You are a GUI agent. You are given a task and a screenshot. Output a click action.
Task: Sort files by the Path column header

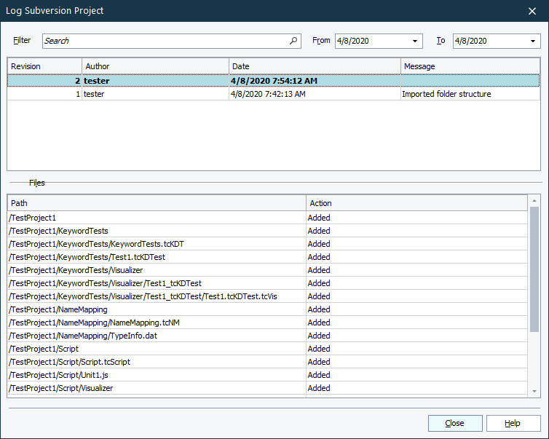157,203
